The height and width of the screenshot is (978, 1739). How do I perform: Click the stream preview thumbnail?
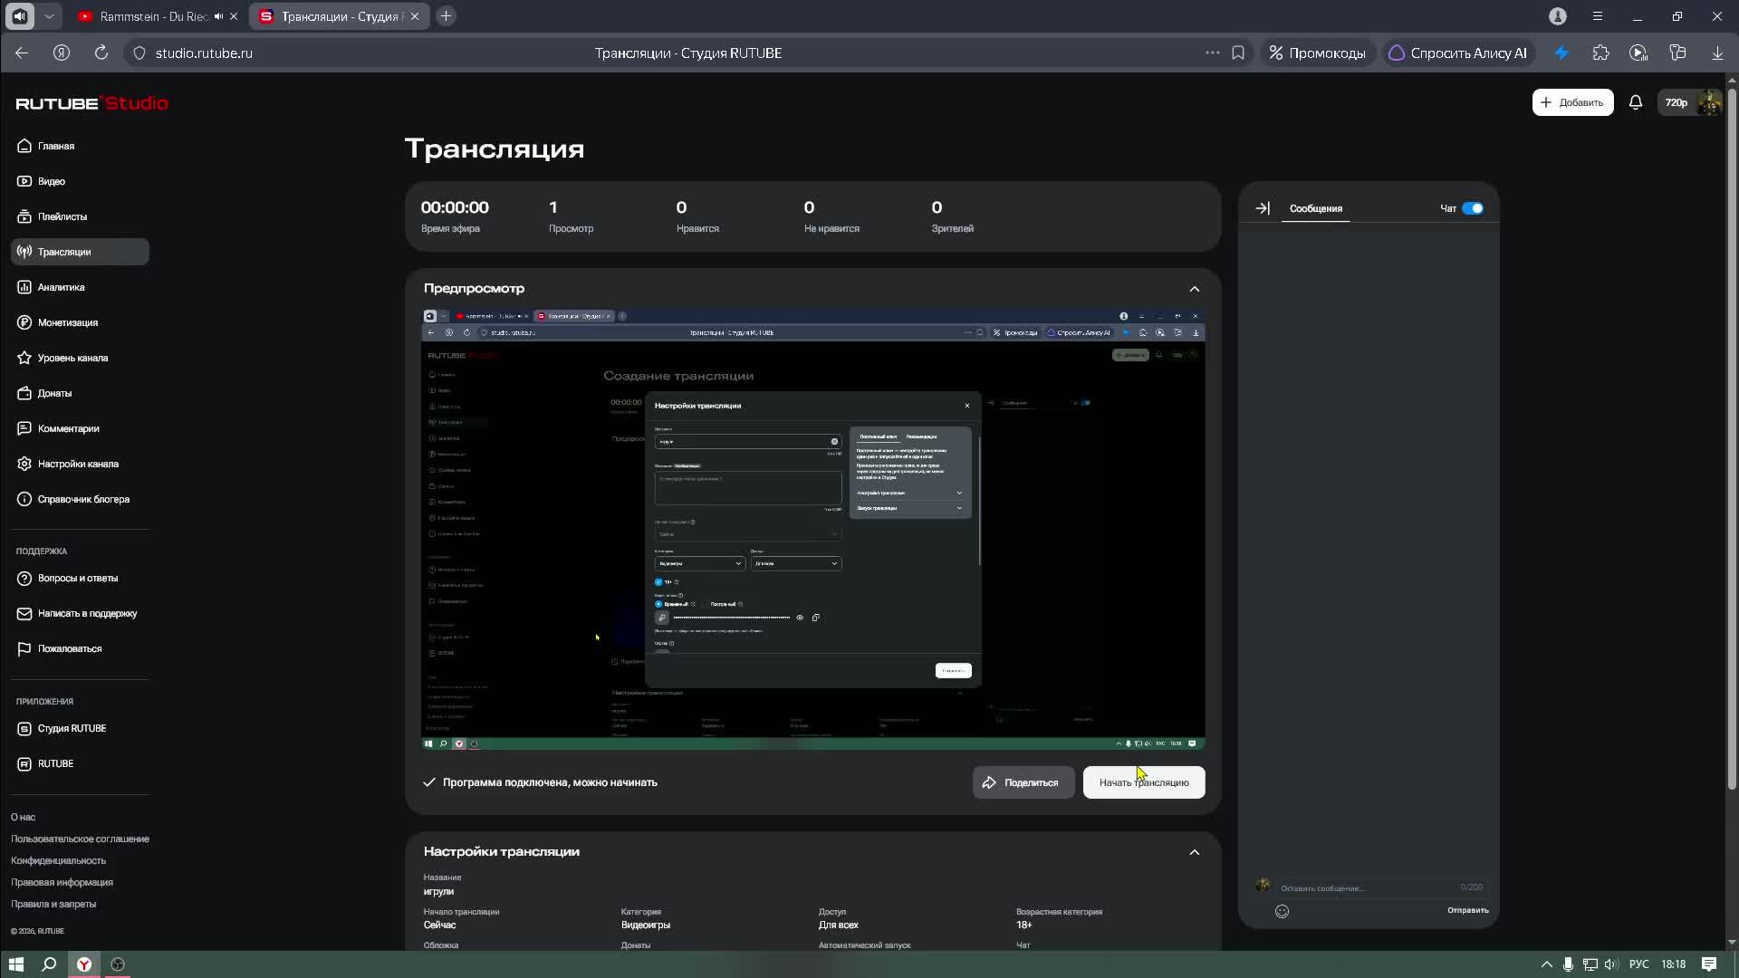(x=813, y=529)
